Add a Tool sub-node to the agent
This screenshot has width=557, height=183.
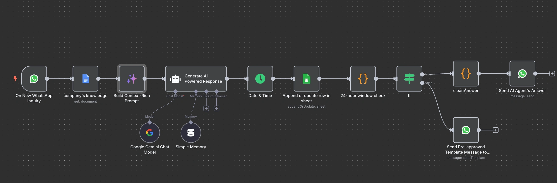coord(206,108)
